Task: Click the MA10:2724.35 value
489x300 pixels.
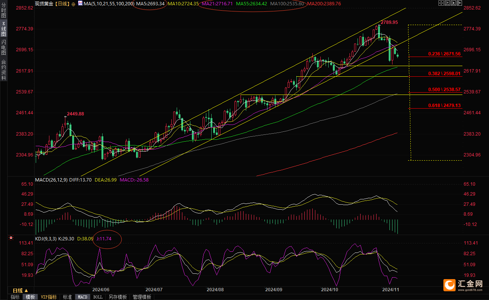Action: (x=183, y=3)
